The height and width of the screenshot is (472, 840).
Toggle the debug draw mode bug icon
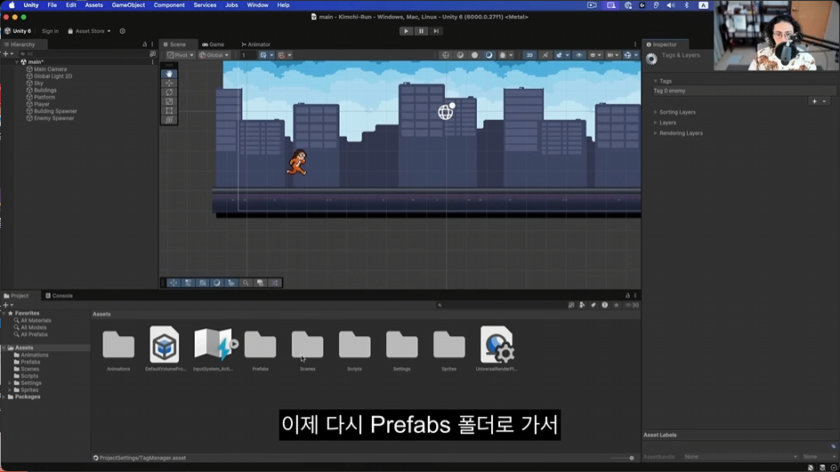(503, 55)
